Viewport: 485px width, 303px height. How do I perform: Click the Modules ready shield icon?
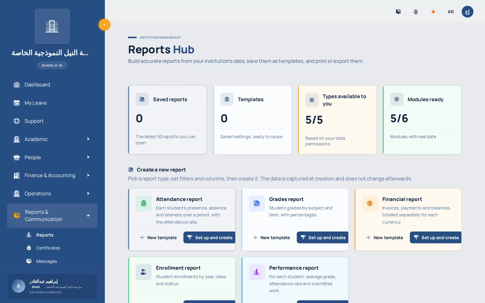[396, 99]
